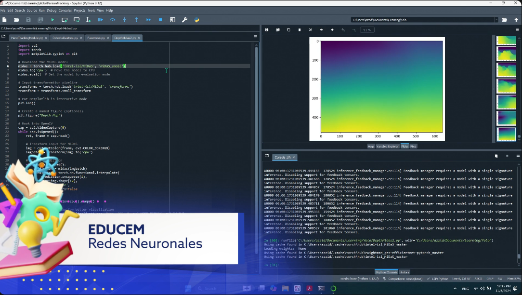
Task: Stop debugging with the blue square icon
Action: click(160, 20)
